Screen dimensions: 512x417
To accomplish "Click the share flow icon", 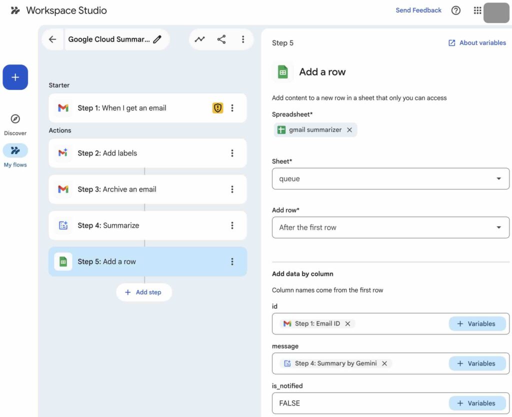I will tap(221, 39).
